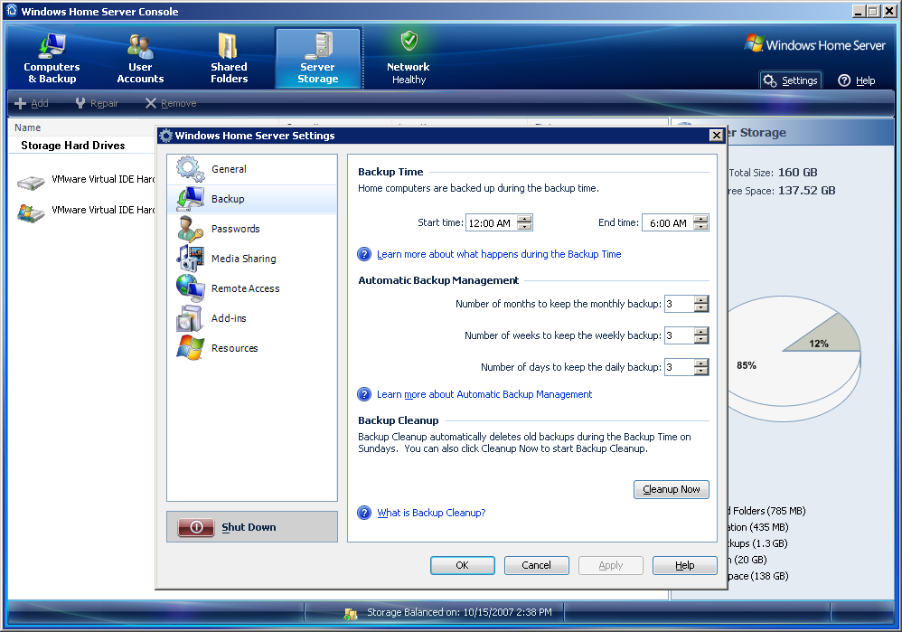Viewport: 902px width, 632px height.
Task: Click the Help question mark icon in the header
Action: tap(844, 80)
